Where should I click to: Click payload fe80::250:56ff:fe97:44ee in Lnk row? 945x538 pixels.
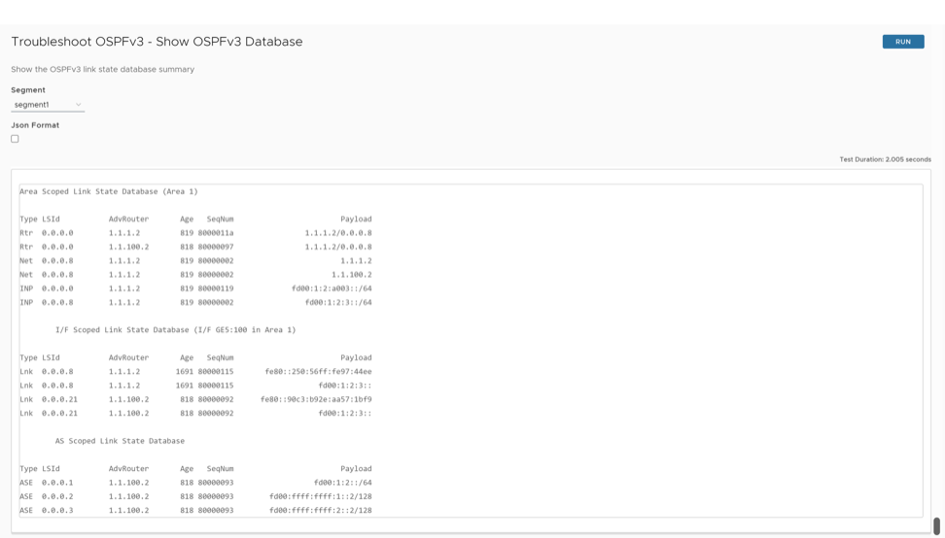pos(318,372)
